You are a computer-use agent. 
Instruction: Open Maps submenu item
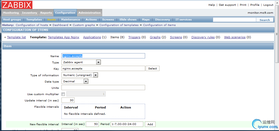146,20
